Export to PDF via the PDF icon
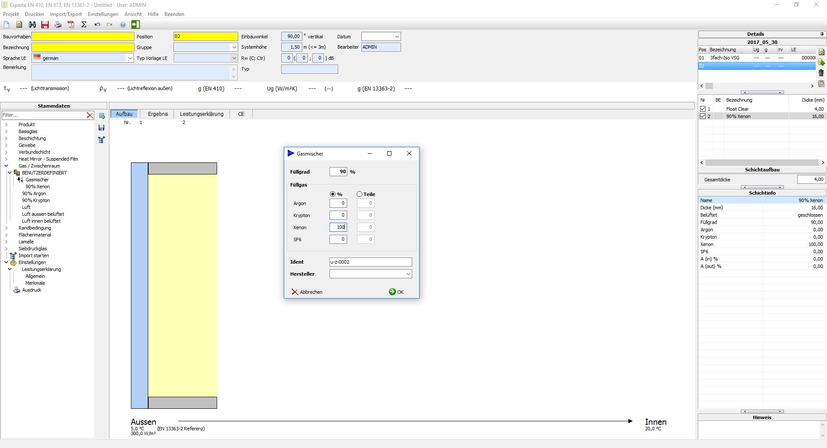This screenshot has width=827, height=448. click(x=71, y=25)
